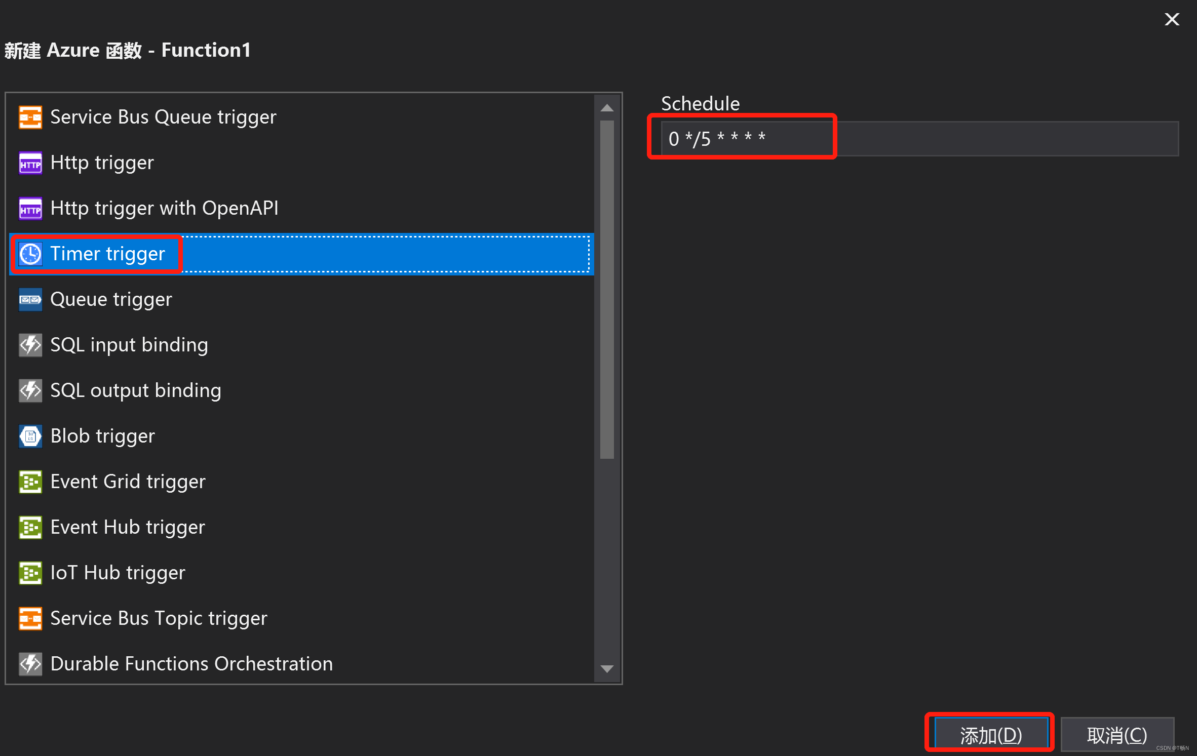Click the purple Http trigger icon

click(x=30, y=163)
